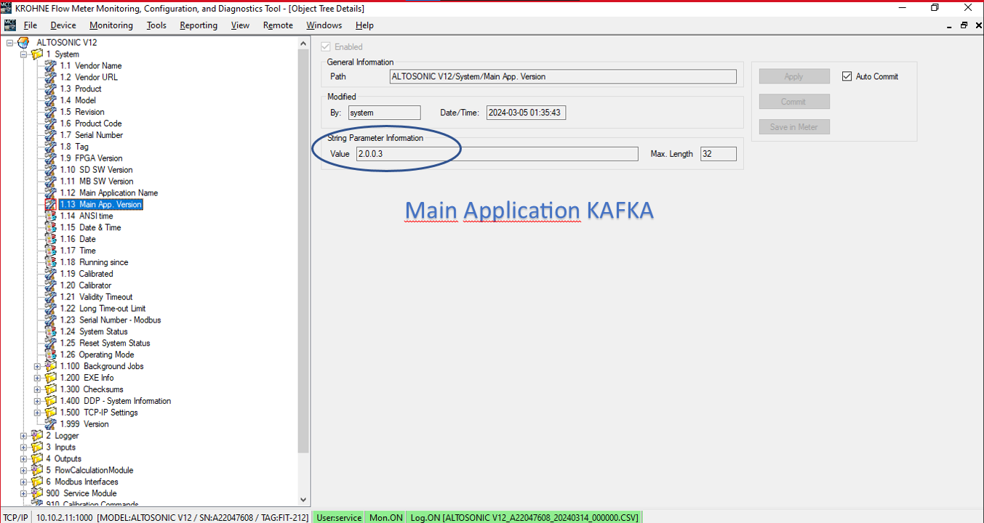Image resolution: width=984 pixels, height=523 pixels.
Task: Select the 1.13 Main App. Version row
Action: tap(100, 205)
